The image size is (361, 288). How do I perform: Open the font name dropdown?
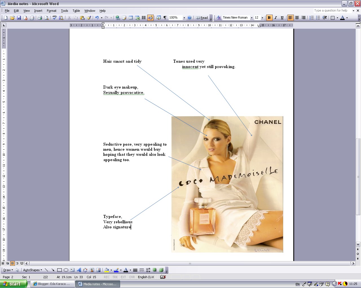coord(252,18)
